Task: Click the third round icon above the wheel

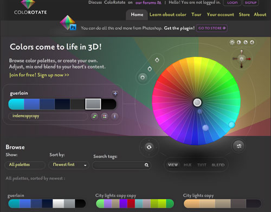Action: 246,42
